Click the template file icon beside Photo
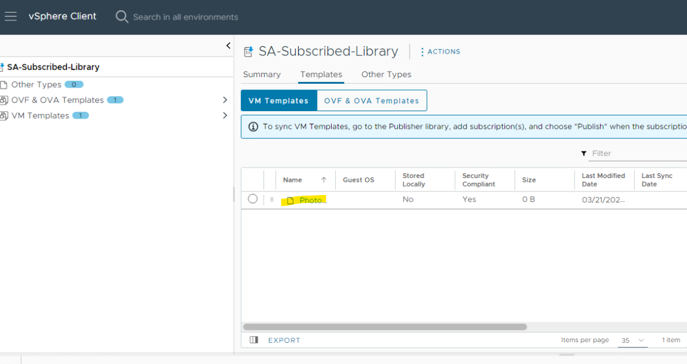The image size is (687, 364). point(290,201)
